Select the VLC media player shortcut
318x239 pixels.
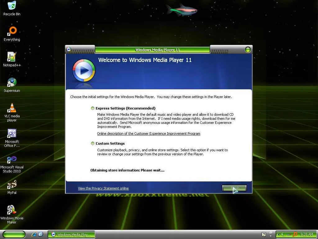12,112
